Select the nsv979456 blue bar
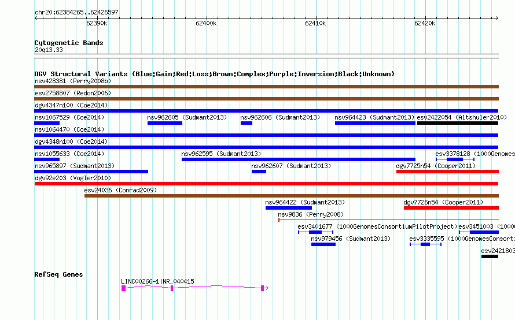Viewport: 515px width, 320px height. (323, 244)
